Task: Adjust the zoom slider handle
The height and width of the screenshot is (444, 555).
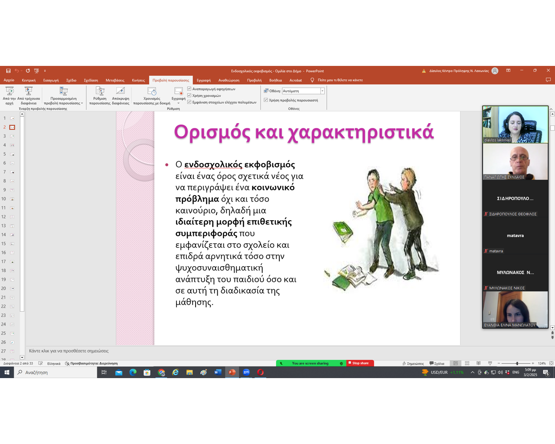Action: 517,363
